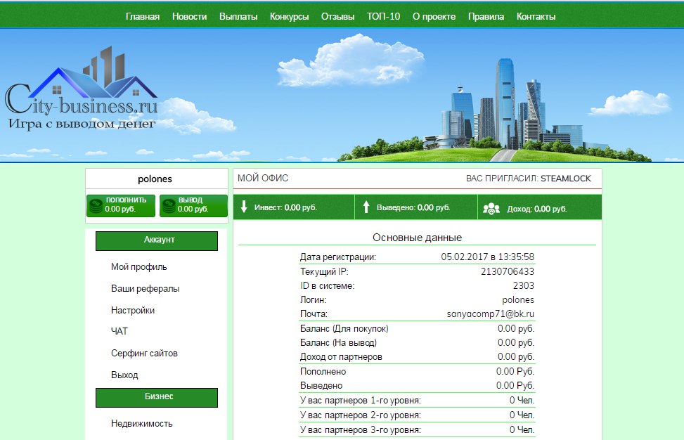The image size is (684, 440).
Task: Click the вывод withdrawal button
Action: click(194, 205)
